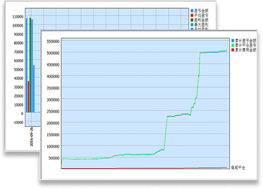Viewport: 263px width, 189px height.
Task: Click the blue 累计盈亏金额 legend swatch
Action: (x=233, y=41)
